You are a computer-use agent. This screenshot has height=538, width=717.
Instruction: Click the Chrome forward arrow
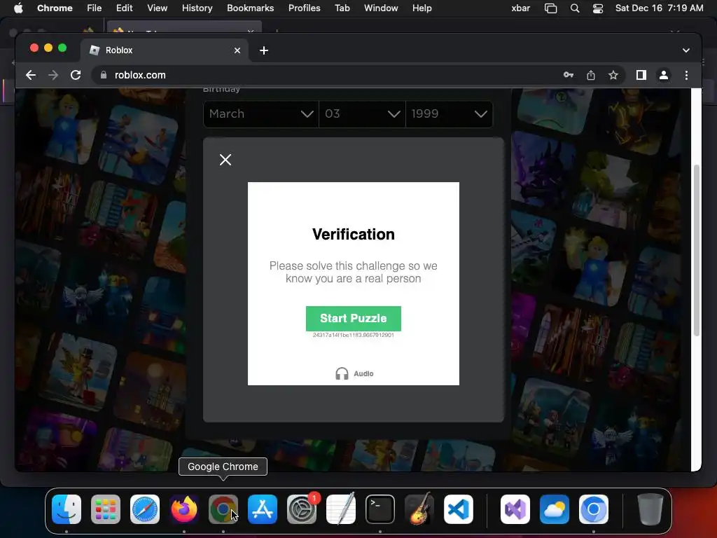[53, 75]
